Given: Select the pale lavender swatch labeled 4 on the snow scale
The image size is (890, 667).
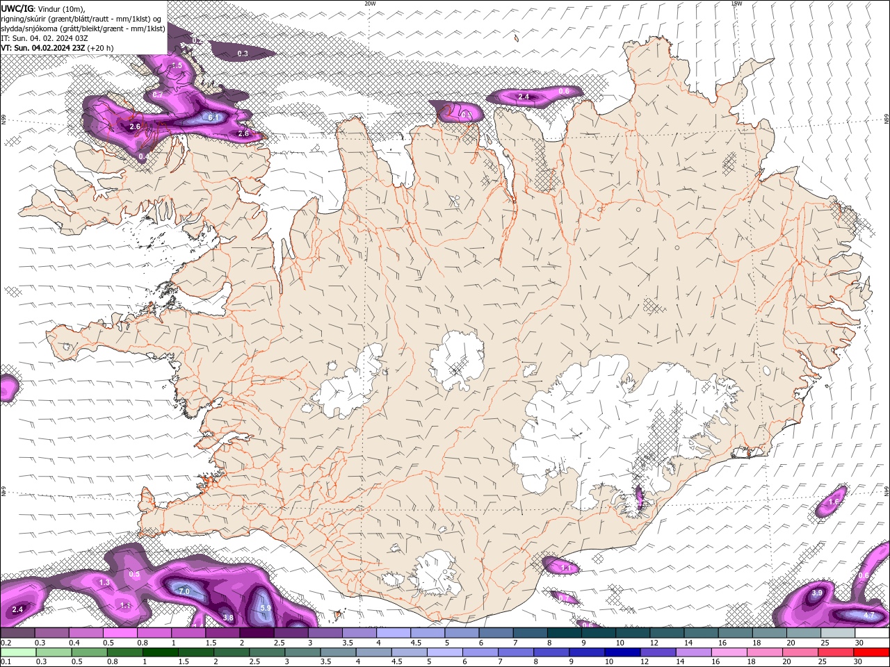Looking at the screenshot, I should click(x=393, y=633).
